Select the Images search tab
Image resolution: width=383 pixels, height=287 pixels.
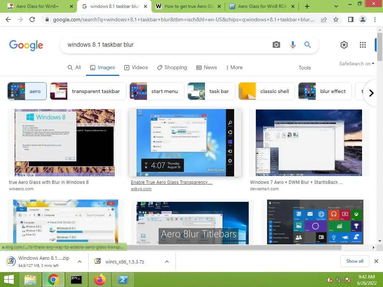coord(102,68)
